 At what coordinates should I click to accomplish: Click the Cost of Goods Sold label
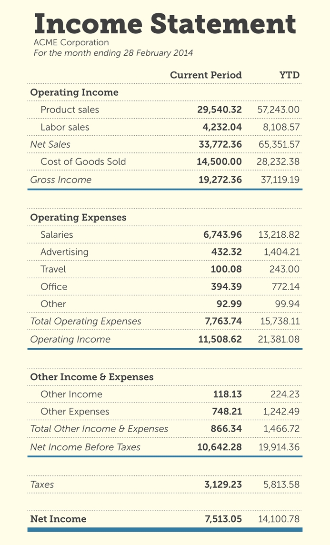coord(83,161)
